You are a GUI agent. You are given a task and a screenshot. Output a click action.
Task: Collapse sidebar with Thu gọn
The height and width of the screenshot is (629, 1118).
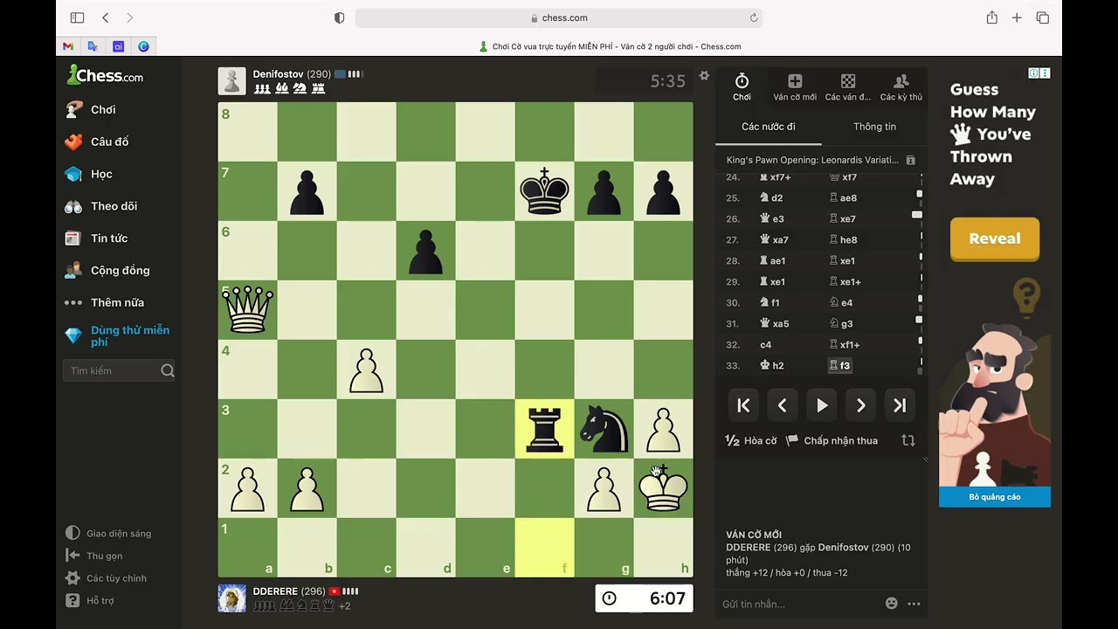pos(94,556)
